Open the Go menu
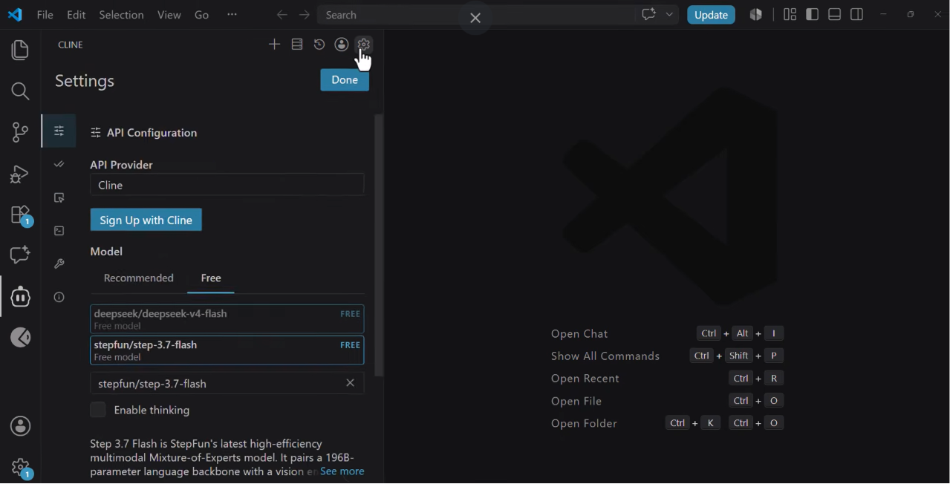This screenshot has width=950, height=484. coord(202,15)
